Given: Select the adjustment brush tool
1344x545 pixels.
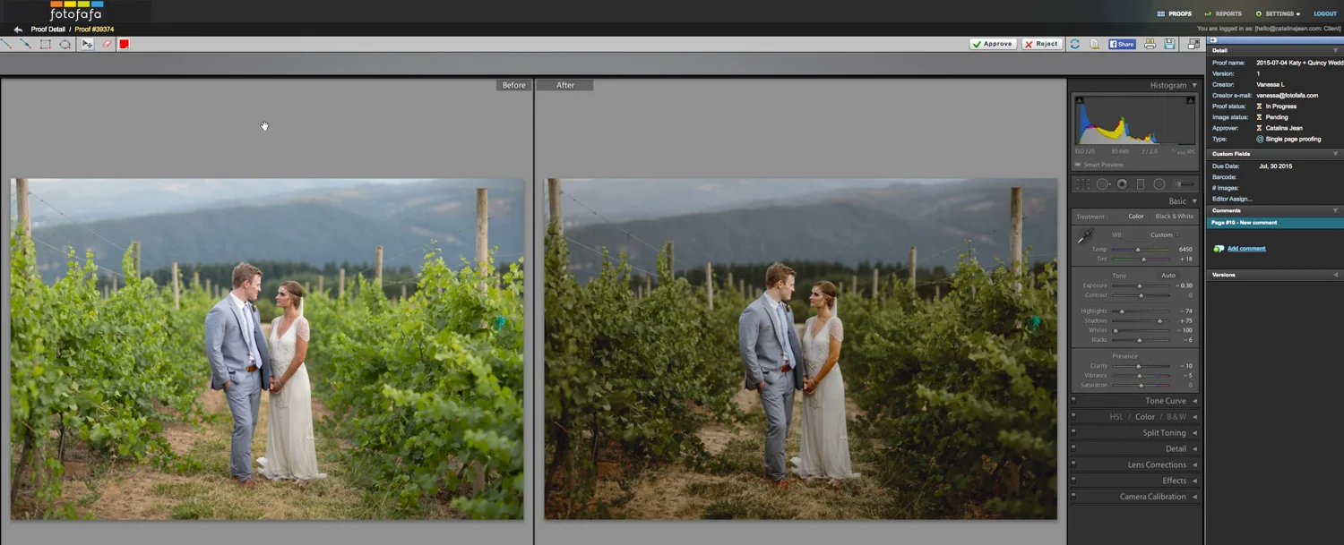Looking at the screenshot, I should (1183, 184).
